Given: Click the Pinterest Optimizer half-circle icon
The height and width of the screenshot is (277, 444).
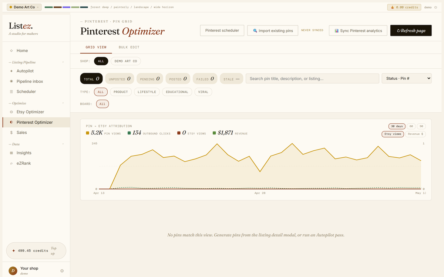Looking at the screenshot, I should [x=11, y=122].
